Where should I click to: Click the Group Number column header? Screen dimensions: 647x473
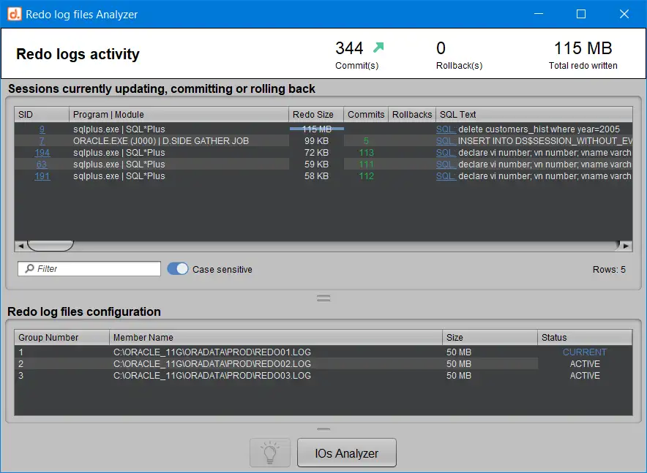pyautogui.click(x=62, y=338)
